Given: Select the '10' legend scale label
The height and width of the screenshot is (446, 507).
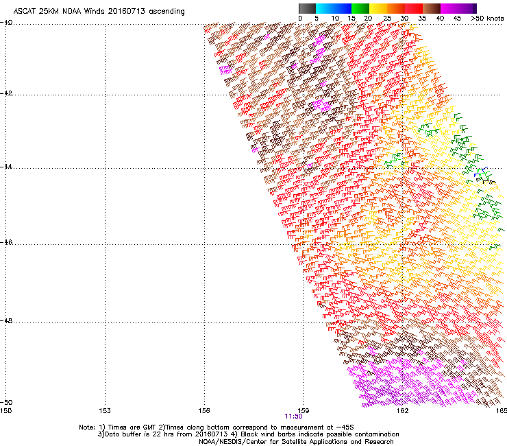Looking at the screenshot, I should coord(335,19).
